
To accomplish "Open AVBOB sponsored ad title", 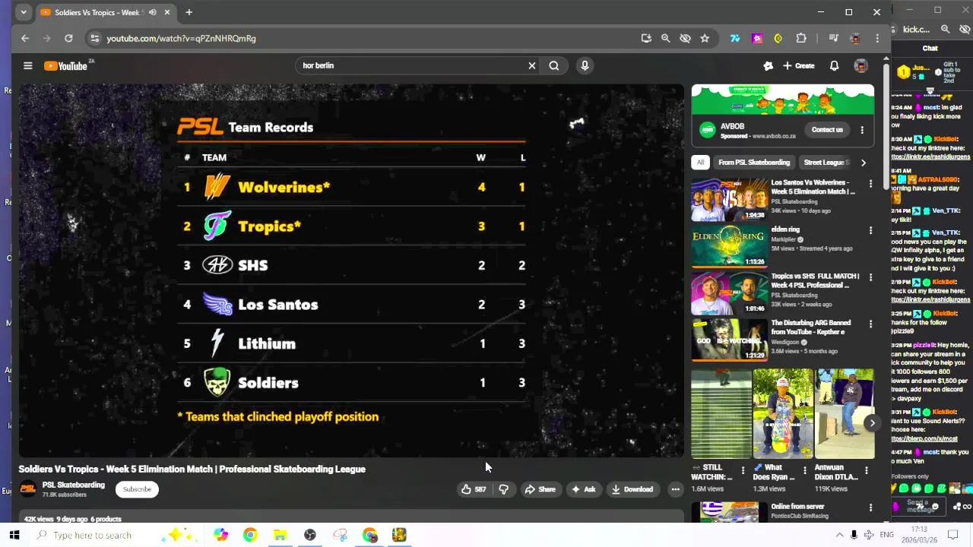I will click(732, 126).
